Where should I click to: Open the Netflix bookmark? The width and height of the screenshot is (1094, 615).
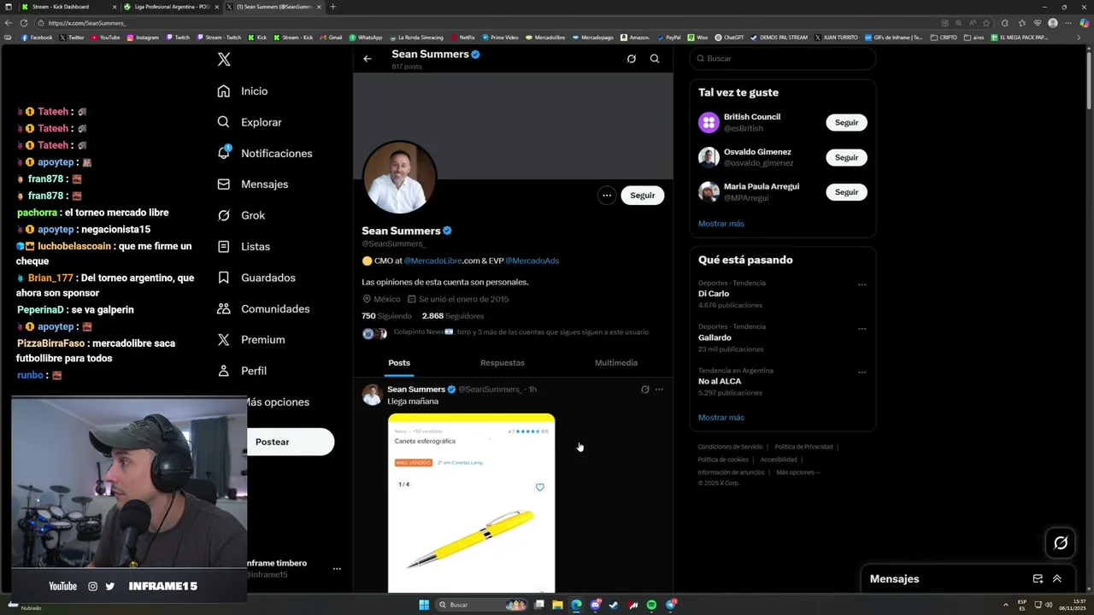pos(462,38)
